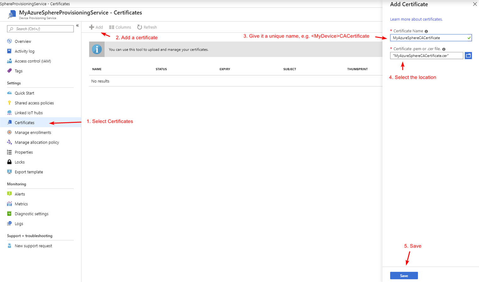Save the new certificate
479x282 pixels.
click(x=404, y=276)
